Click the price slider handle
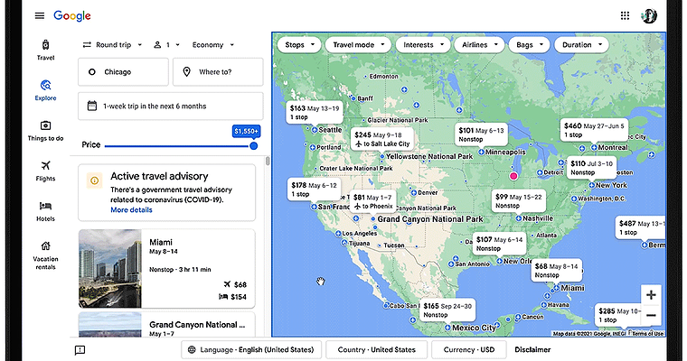687x361 pixels. 253,146
